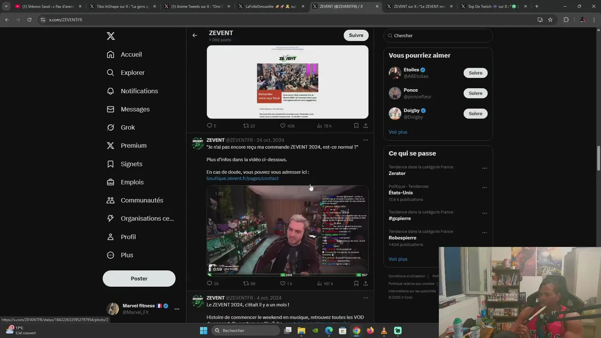Open options for États-Unis trend

click(x=485, y=187)
